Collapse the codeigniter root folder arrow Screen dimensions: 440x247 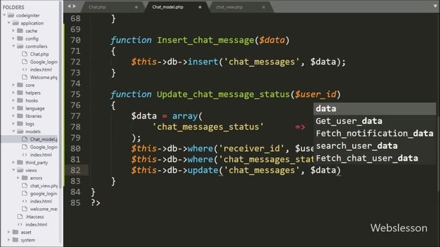pos(4,15)
